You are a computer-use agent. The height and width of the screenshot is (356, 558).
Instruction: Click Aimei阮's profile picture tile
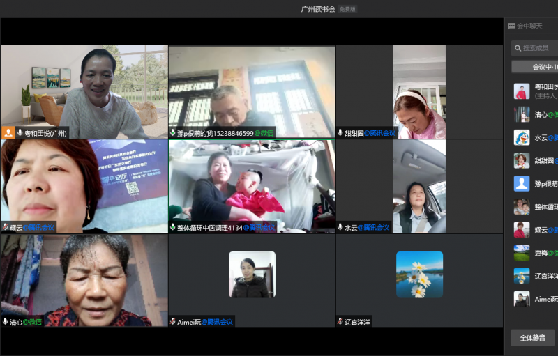tap(252, 274)
